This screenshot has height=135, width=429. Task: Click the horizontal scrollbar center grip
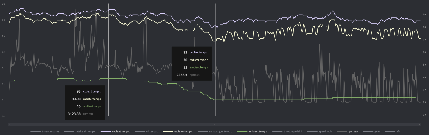pos(214,124)
